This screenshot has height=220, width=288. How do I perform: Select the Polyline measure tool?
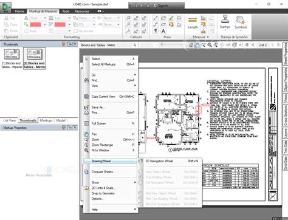click(204, 24)
